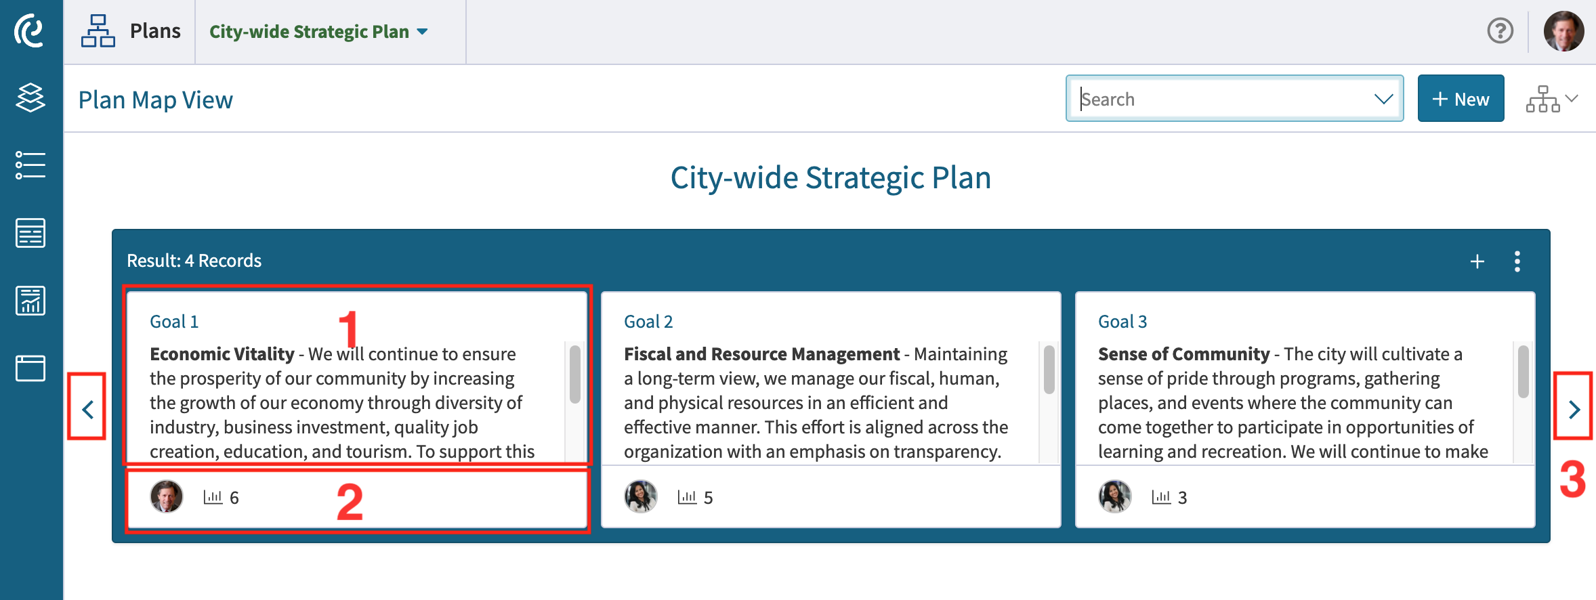Open the stacked layers sidebar icon
The width and height of the screenshot is (1596, 600).
click(30, 98)
